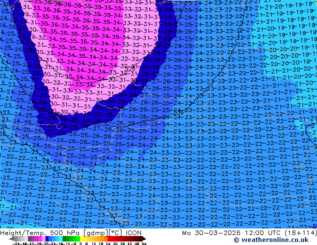317x245 pixels.
Task: Select the bright red legend swatch at 24
Action: point(109,239)
